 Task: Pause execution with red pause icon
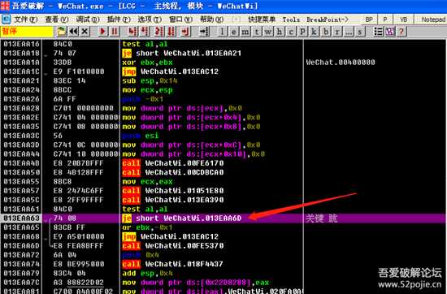coord(115,32)
